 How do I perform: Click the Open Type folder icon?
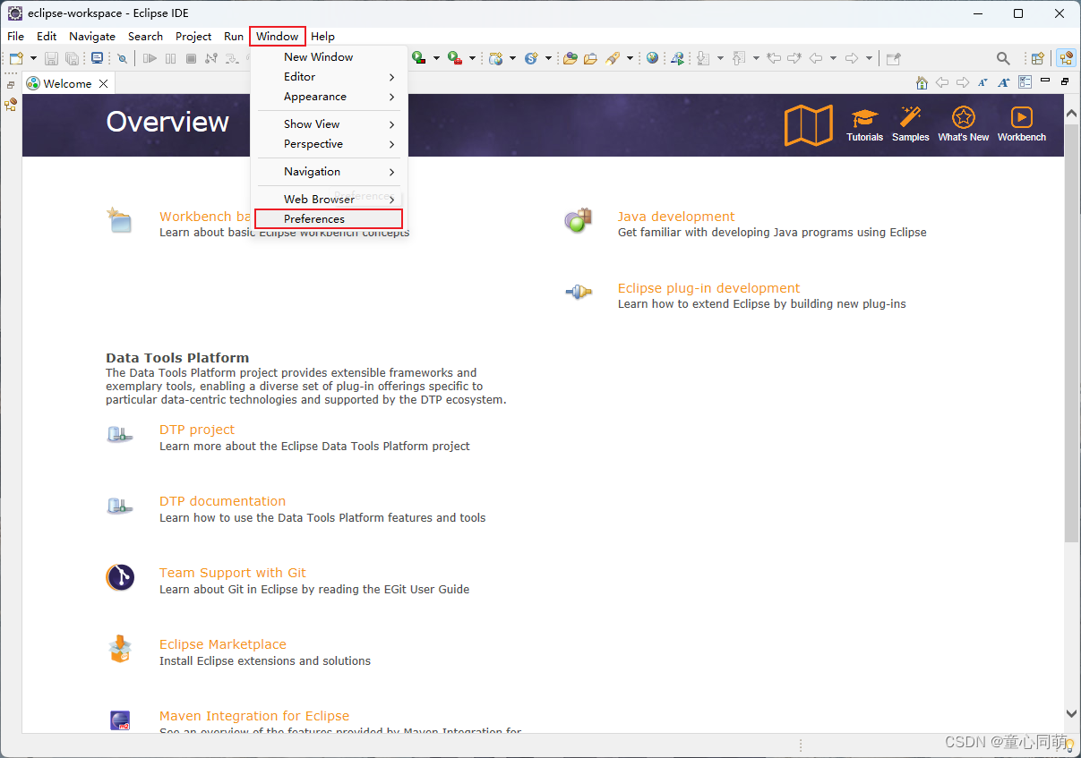[570, 58]
